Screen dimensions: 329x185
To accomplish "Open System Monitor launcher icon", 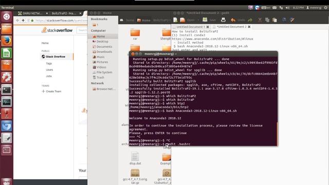I will (7, 102).
